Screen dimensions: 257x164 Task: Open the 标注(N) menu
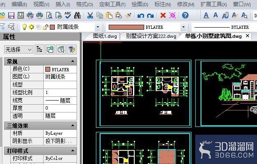tap(163, 4)
